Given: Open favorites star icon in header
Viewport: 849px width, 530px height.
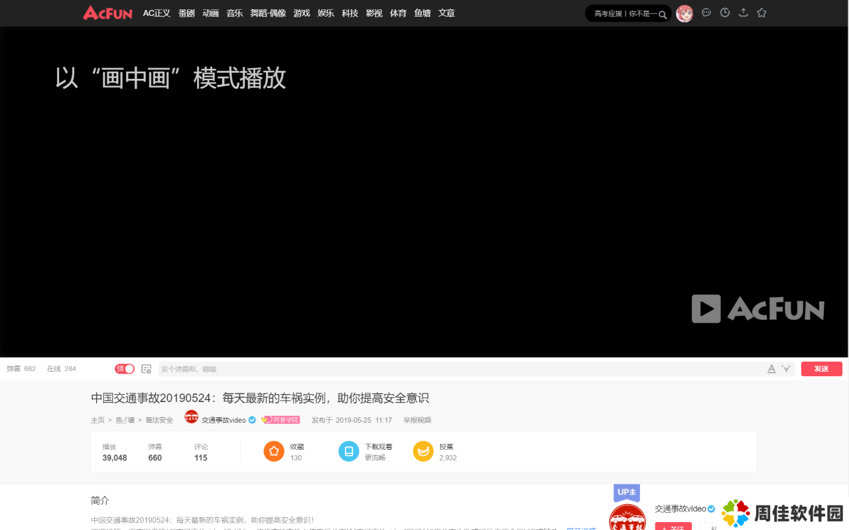Looking at the screenshot, I should (x=761, y=13).
